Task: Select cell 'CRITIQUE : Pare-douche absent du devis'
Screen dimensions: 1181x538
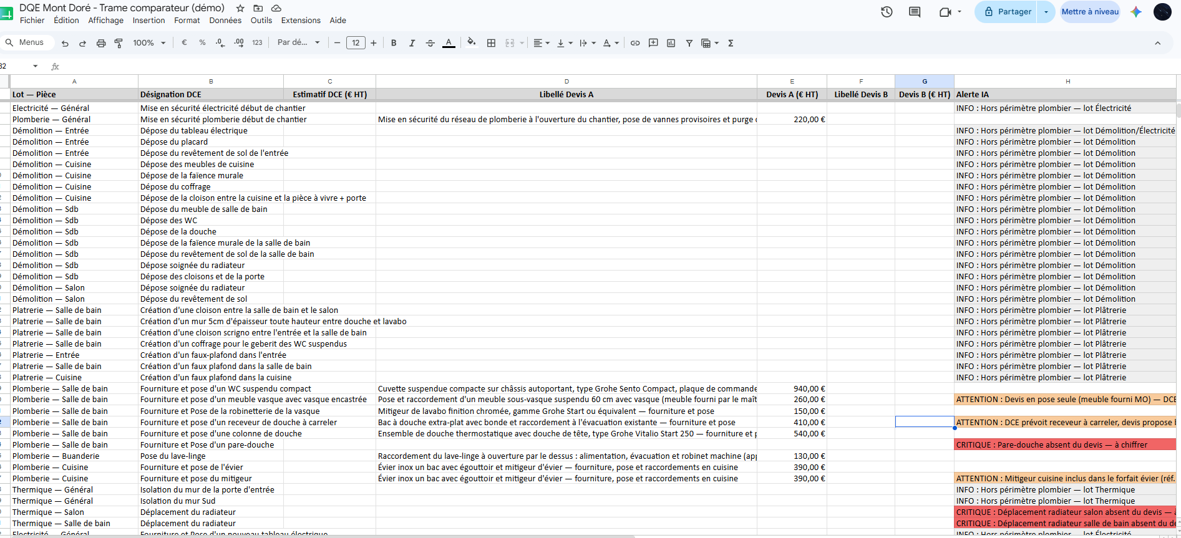Action: pos(1065,444)
